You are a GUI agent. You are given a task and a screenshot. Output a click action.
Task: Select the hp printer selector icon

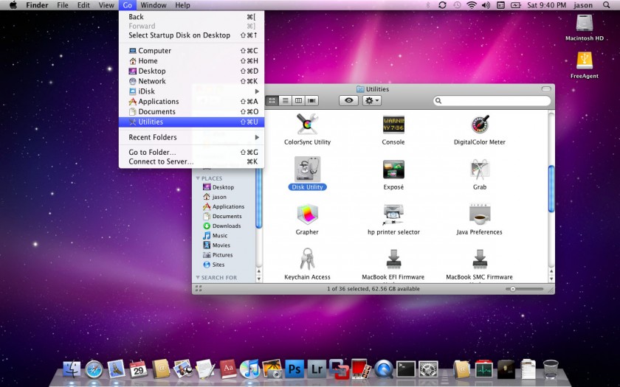tap(393, 215)
